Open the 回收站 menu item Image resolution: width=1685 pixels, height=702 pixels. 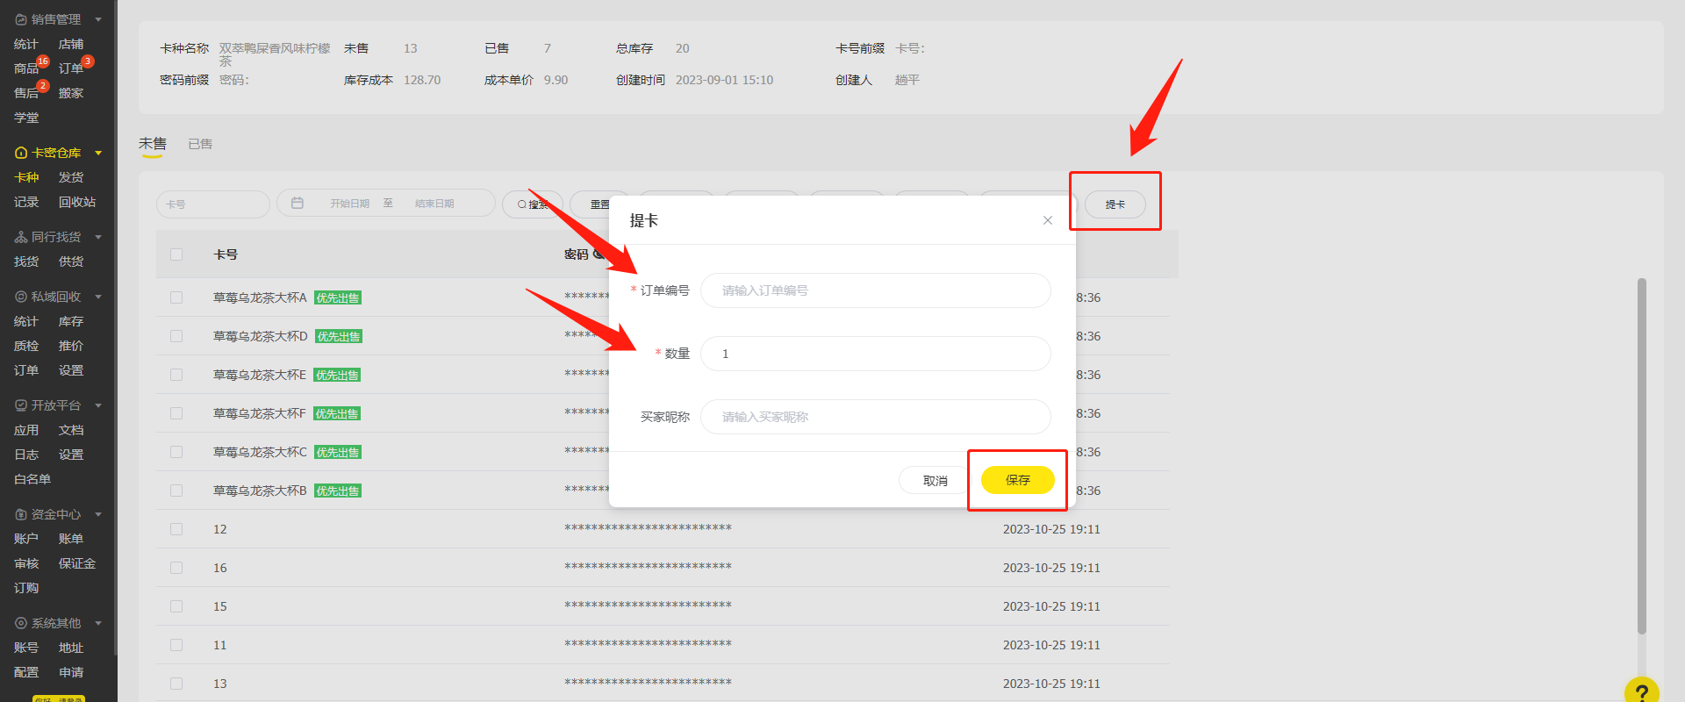[77, 202]
